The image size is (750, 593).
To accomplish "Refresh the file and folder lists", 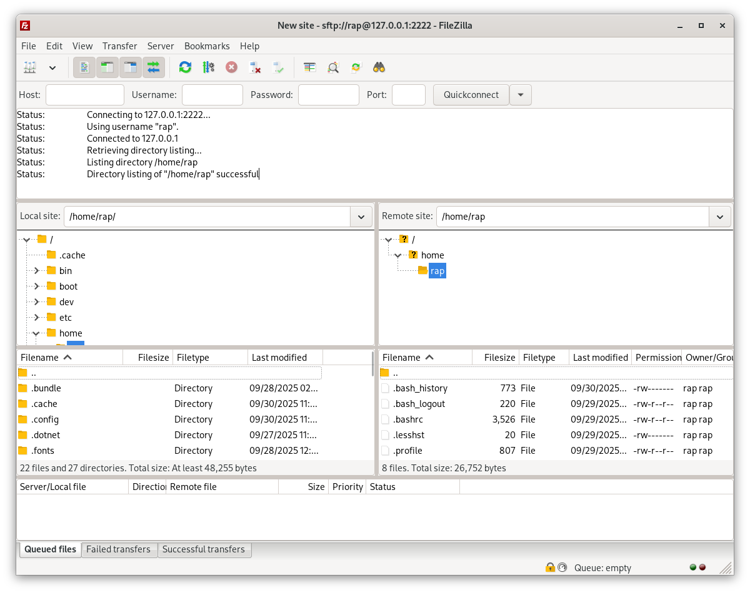I will click(185, 67).
